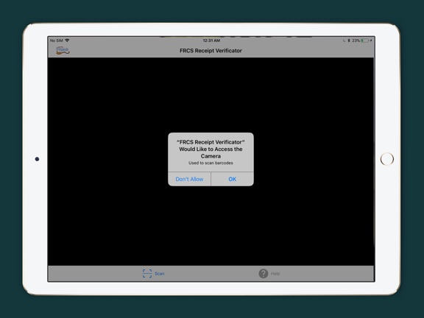
Task: Open the Scan tab
Action: 153,273
